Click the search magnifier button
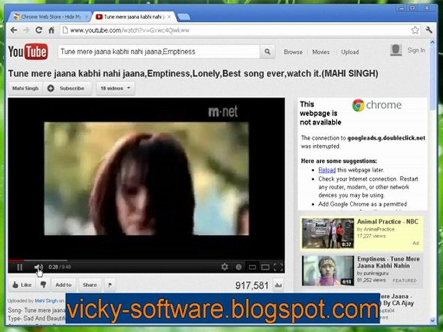The height and width of the screenshot is (332, 443). click(267, 52)
